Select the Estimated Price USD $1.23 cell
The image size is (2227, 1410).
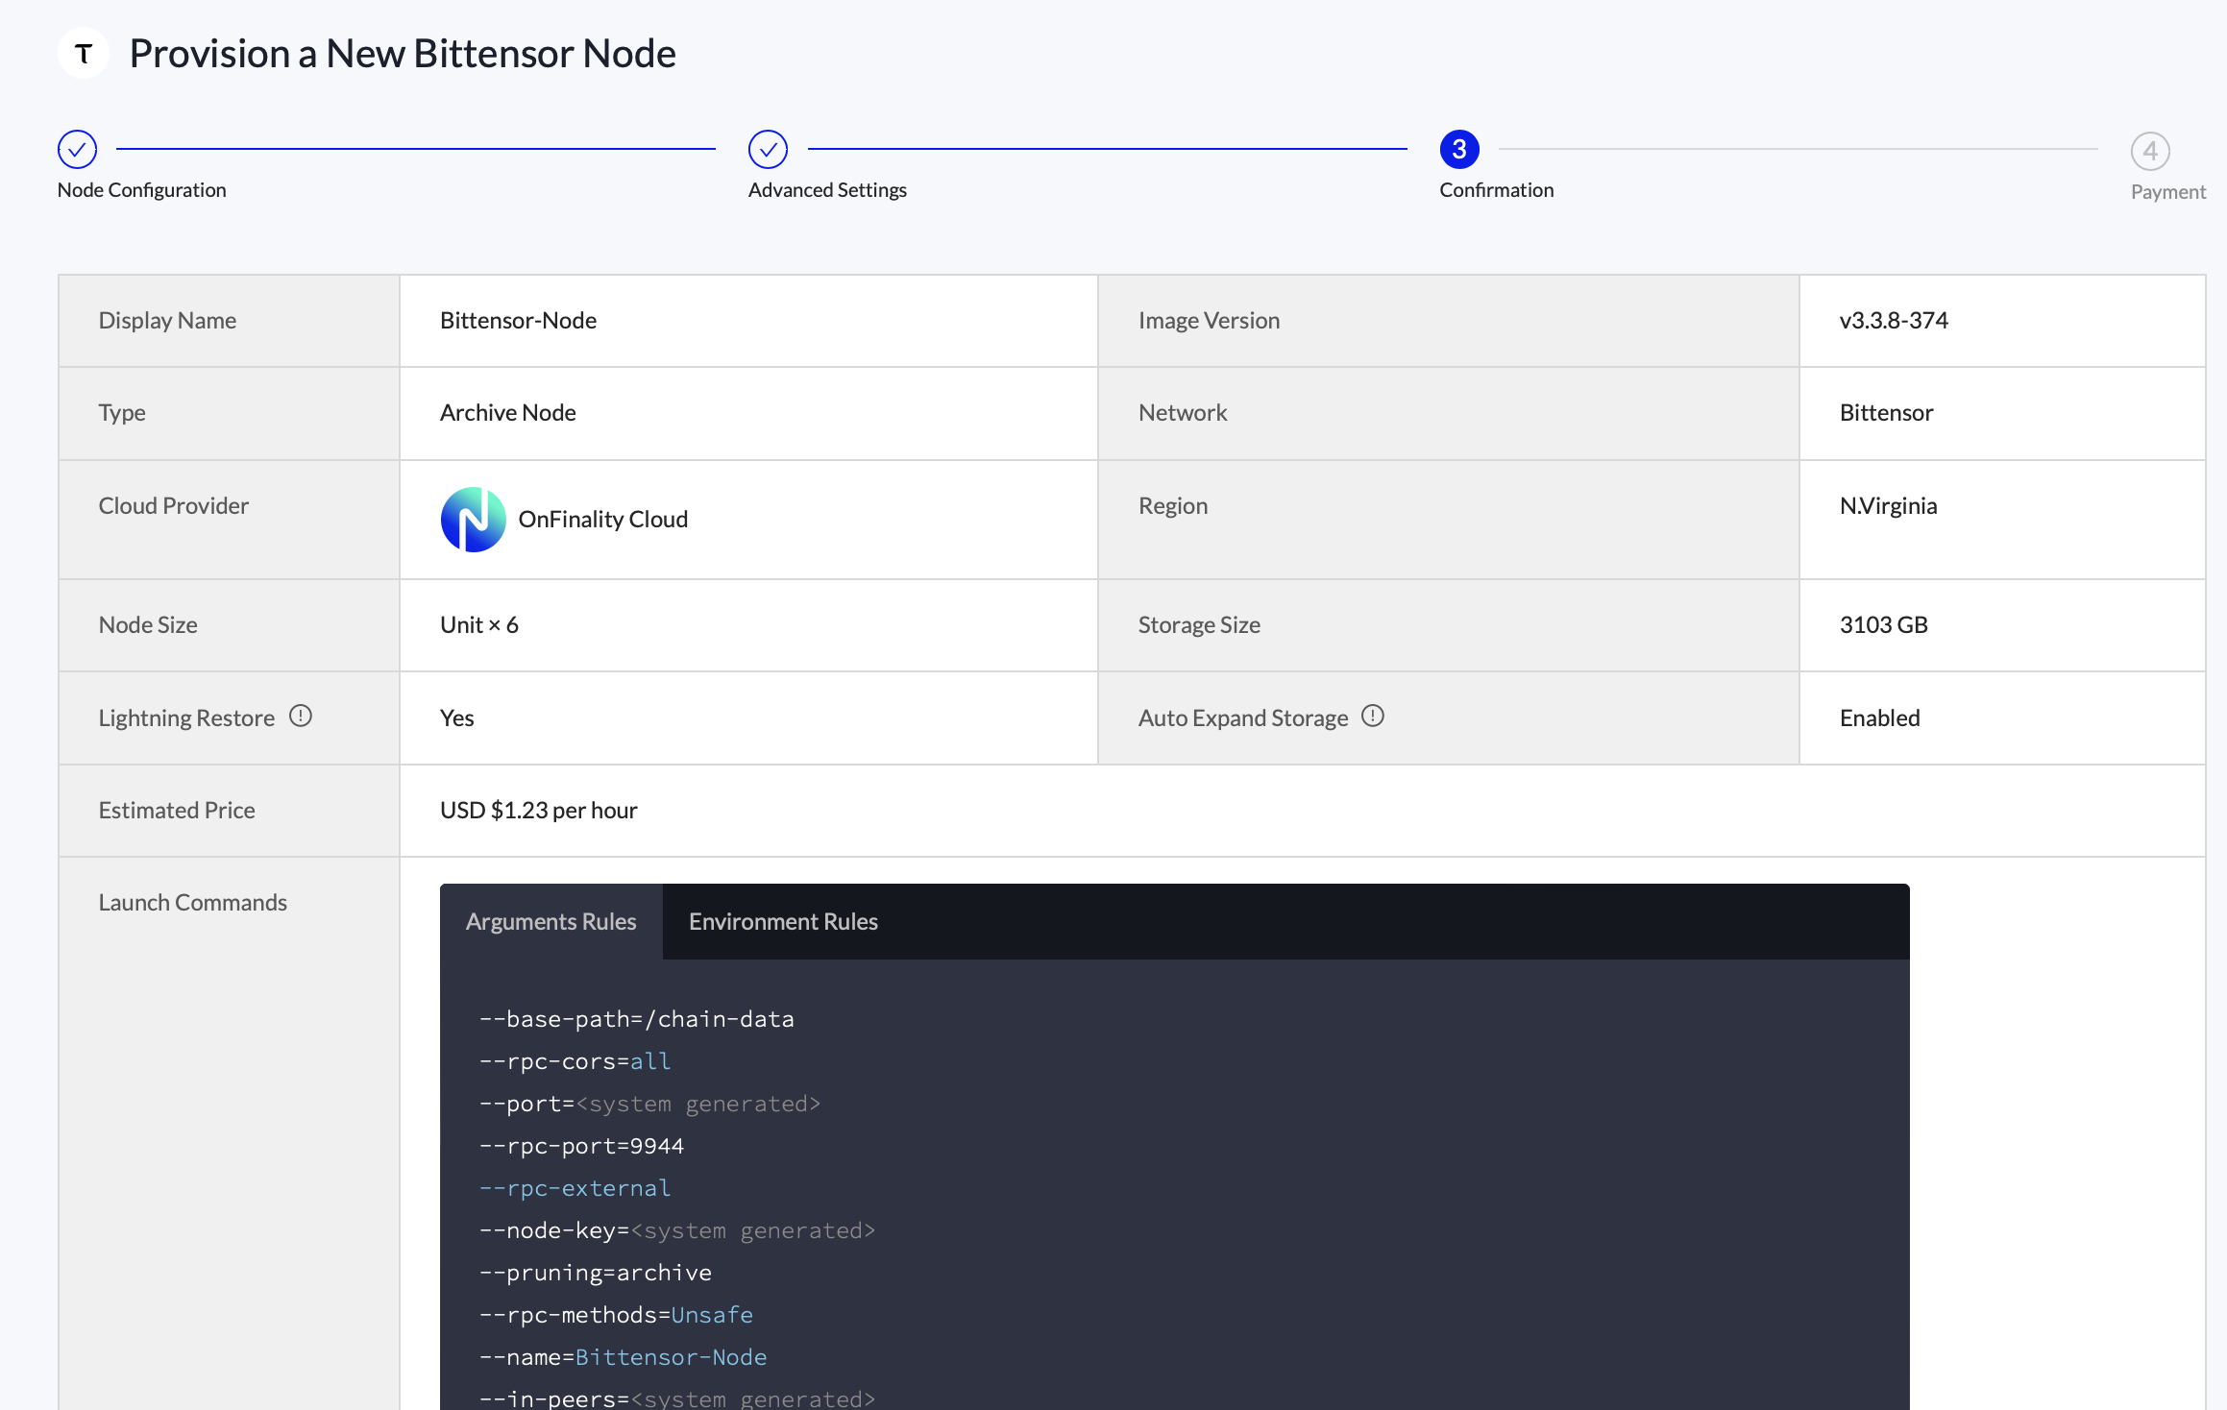click(x=538, y=810)
